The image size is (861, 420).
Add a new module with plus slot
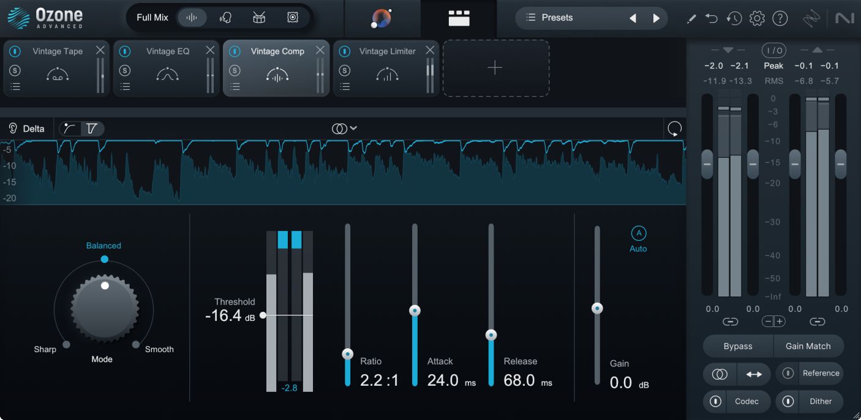tap(495, 68)
